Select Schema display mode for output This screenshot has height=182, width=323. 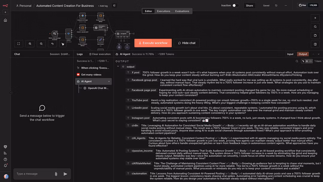pyautogui.click(x=303, y=61)
